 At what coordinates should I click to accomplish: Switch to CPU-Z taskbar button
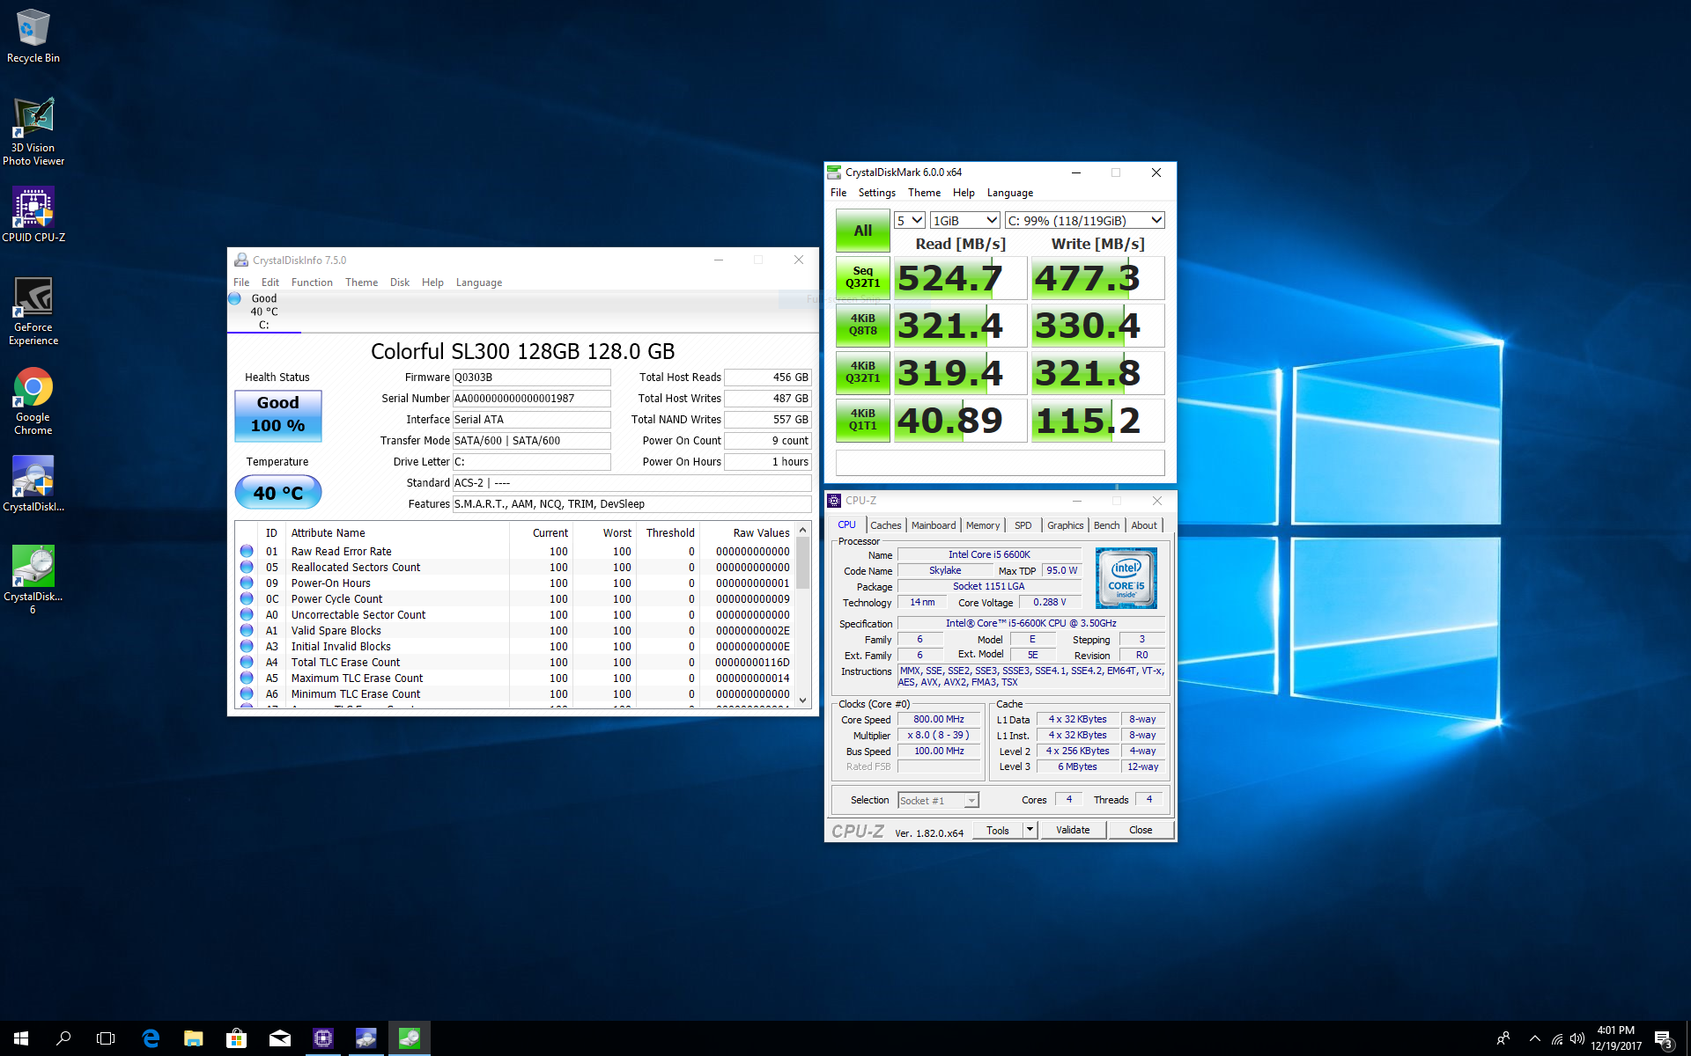point(323,1038)
